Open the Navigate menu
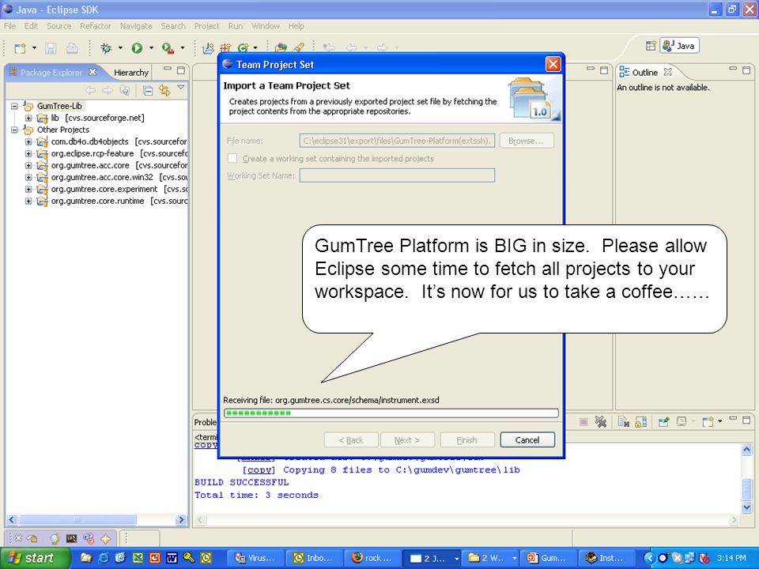This screenshot has width=759, height=569. [x=136, y=26]
